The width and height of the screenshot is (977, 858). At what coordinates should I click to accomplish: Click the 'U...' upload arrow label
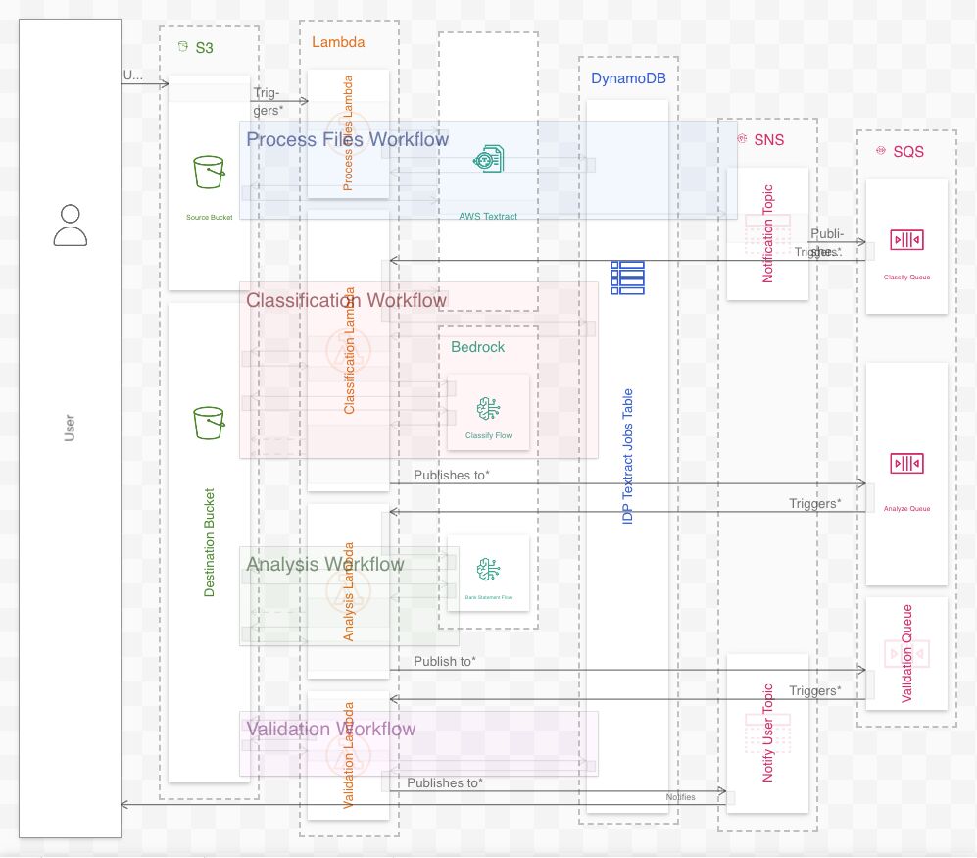[132, 75]
